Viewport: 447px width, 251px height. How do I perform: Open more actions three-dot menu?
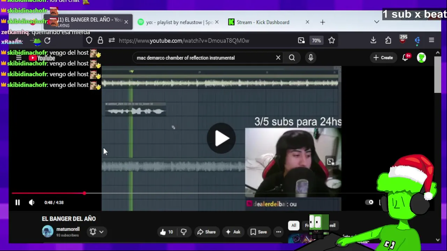[x=278, y=232]
